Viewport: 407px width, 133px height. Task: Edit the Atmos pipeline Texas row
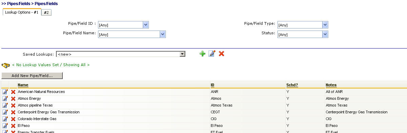pos(5,105)
